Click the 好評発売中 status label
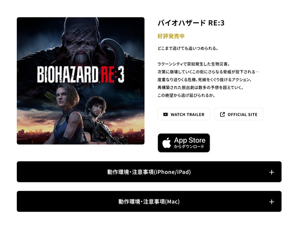This screenshot has height=229, width=299. click(171, 36)
